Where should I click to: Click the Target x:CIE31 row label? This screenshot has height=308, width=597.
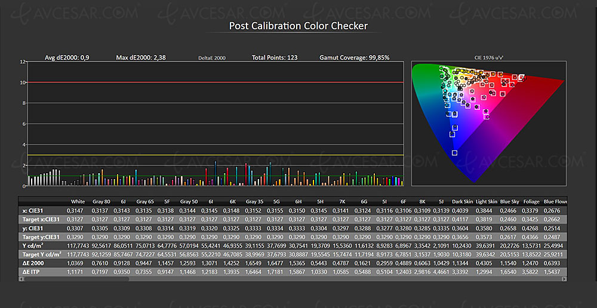click(x=41, y=219)
